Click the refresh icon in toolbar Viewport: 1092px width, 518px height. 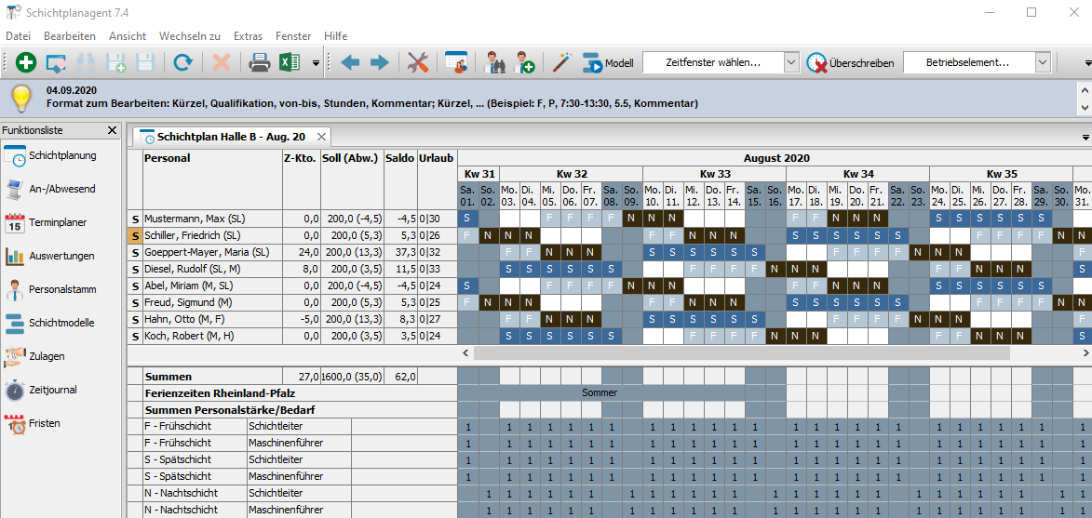(183, 62)
